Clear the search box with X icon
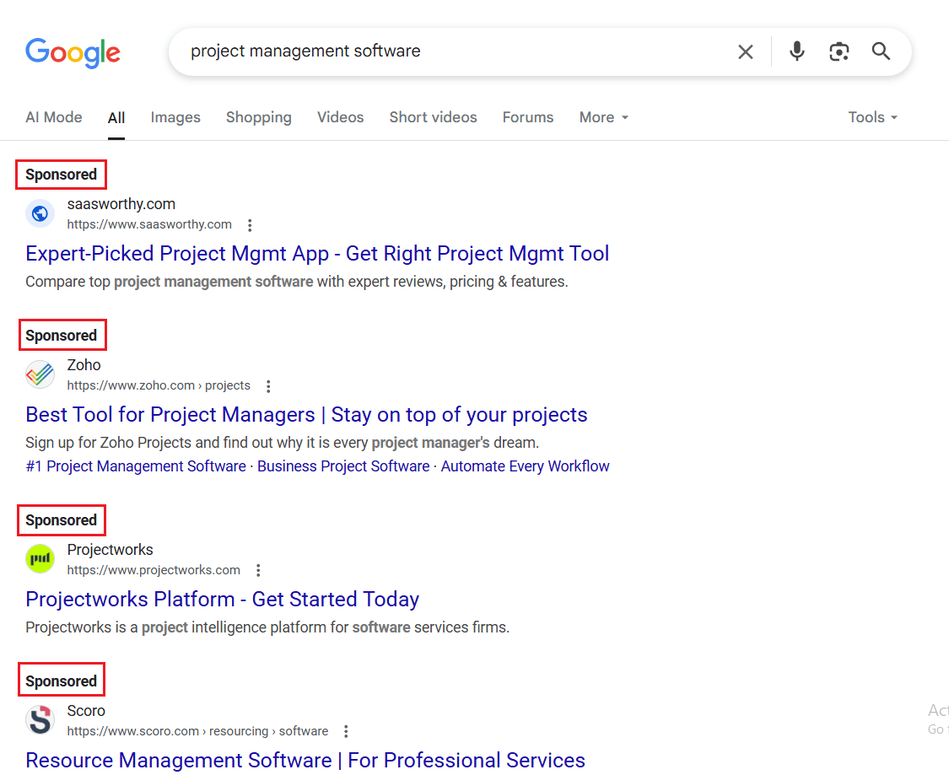This screenshot has width=949, height=775. [746, 52]
